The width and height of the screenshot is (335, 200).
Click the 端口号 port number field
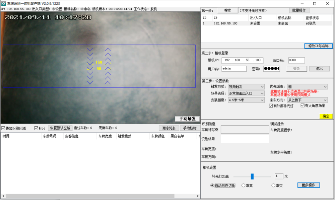click(x=296, y=60)
